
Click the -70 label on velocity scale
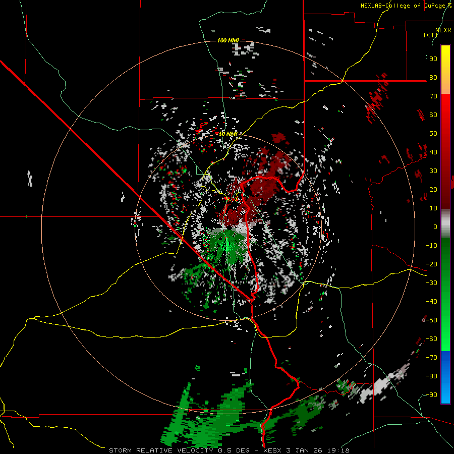point(431,358)
